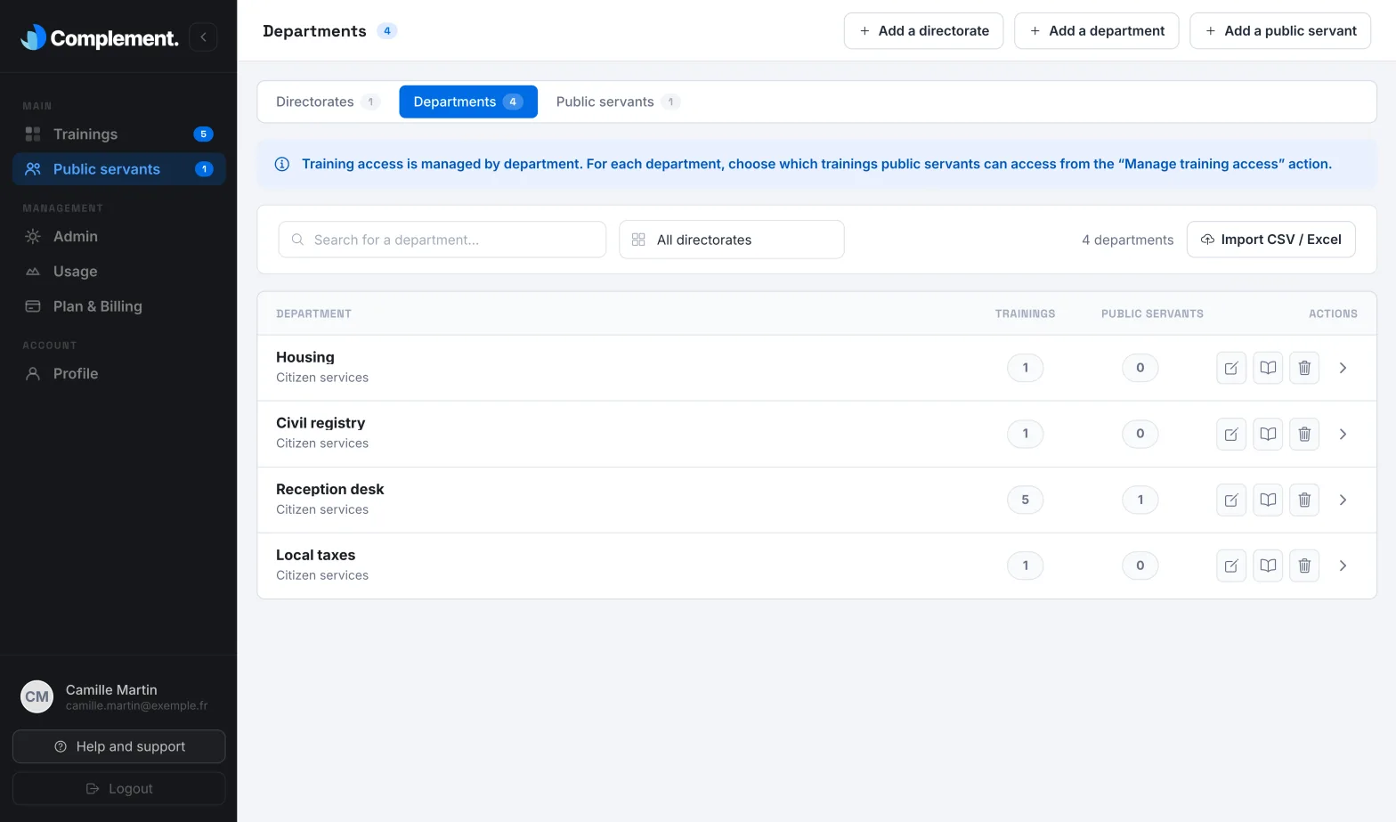Viewport: 1396px width, 822px height.
Task: Delete the Housing department
Action: point(1304,368)
